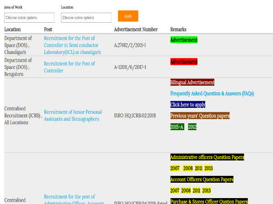Open 2007 under Administrative officers Question Papers

click(175, 168)
